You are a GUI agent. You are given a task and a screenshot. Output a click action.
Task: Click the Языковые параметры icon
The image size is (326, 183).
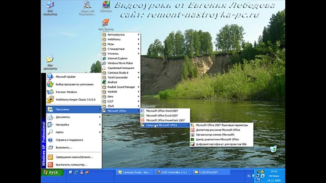click(x=192, y=125)
